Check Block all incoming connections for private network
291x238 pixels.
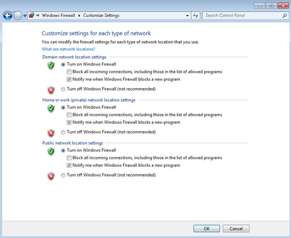pos(69,115)
